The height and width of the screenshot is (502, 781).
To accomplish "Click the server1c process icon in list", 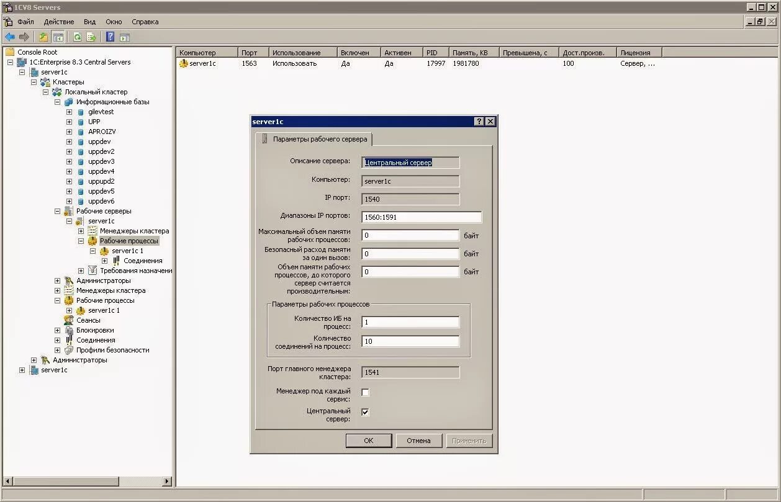I will [x=184, y=63].
